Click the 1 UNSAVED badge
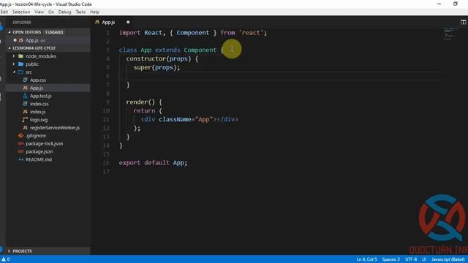 54,32
